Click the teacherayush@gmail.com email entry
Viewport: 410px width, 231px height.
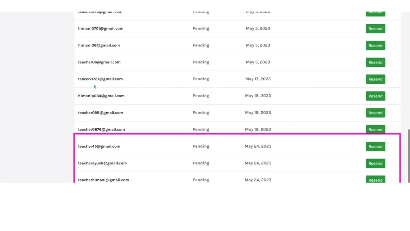pyautogui.click(x=102, y=163)
